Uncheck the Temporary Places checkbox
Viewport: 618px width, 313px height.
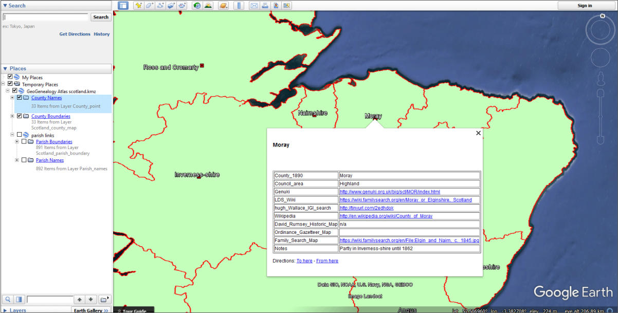point(10,84)
